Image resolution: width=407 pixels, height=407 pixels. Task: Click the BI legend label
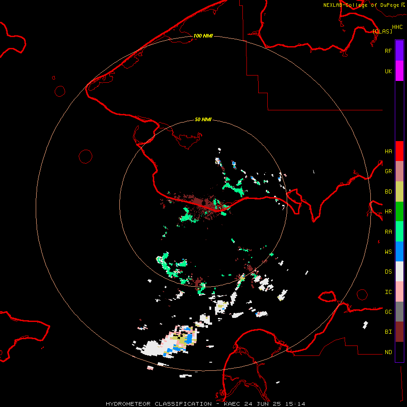388,332
